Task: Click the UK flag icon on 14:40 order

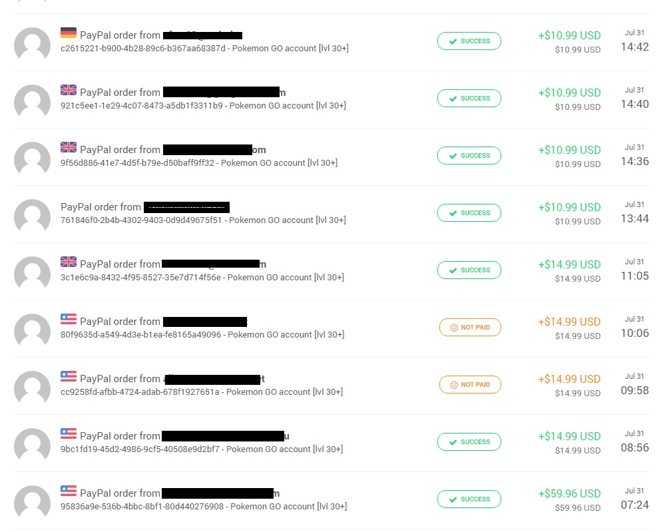Action: click(69, 90)
